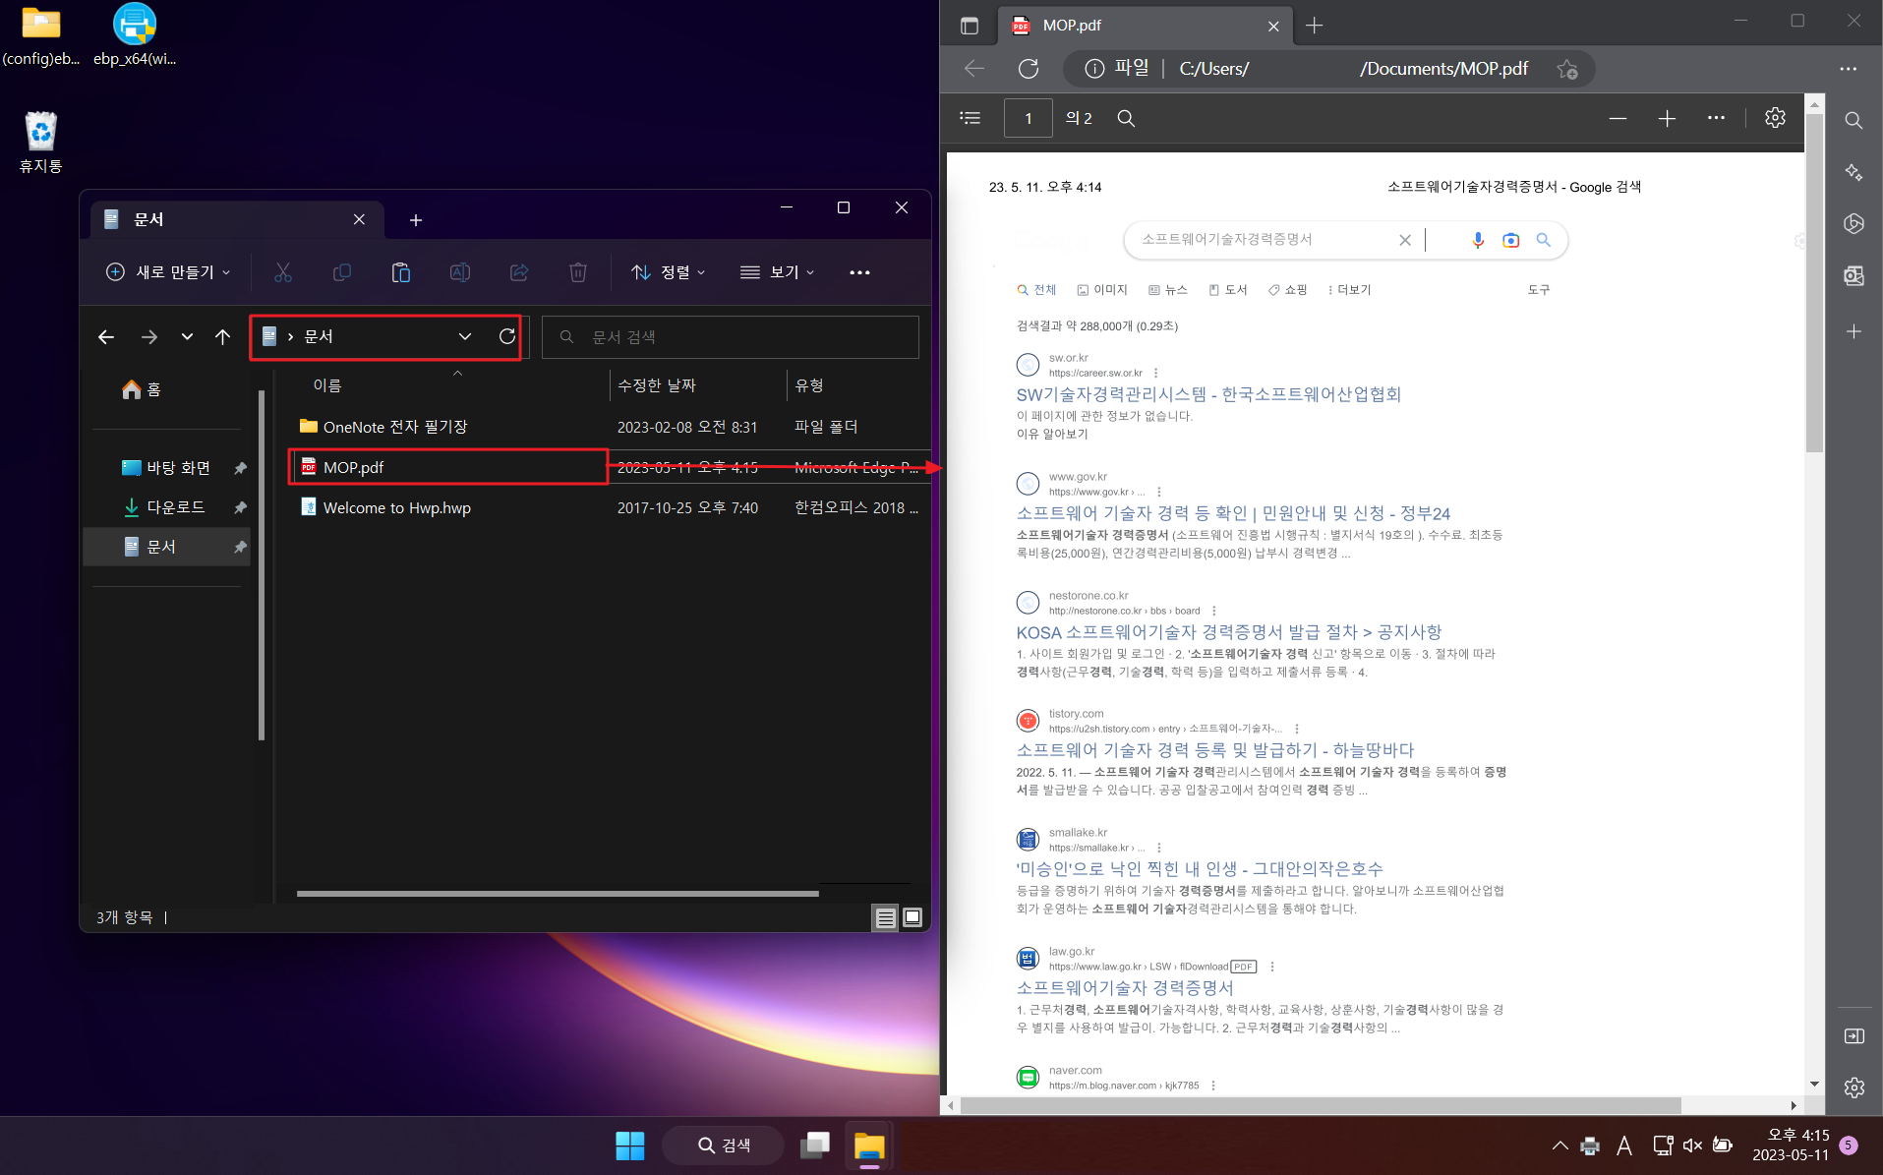Screen dimensions: 1883x1175
Task: Zoom out the PDF with minus icon
Action: click(1618, 118)
